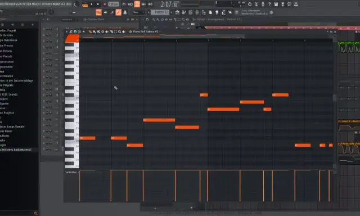Start playback with the transport play button
The height and width of the screenshot is (216, 360).
91,4
